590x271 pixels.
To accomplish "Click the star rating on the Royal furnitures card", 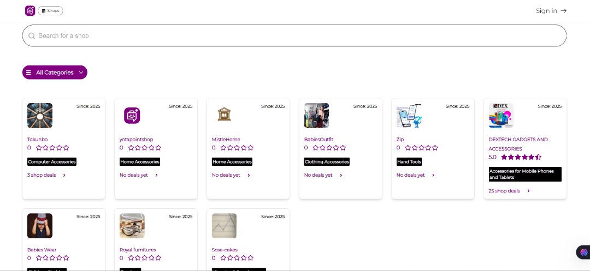I will pyautogui.click(x=144, y=258).
